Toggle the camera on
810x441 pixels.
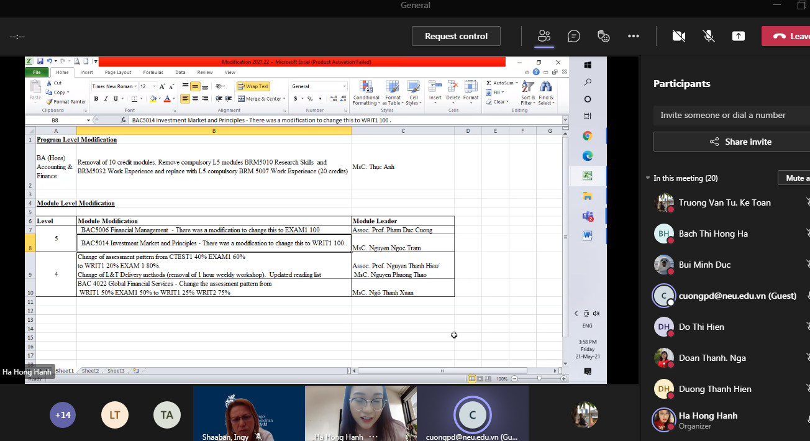pos(679,36)
